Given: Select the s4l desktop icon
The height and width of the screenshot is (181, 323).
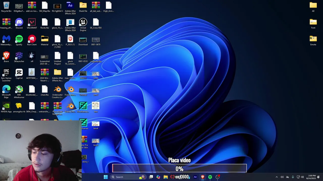Looking at the screenshot, I should point(32,57).
